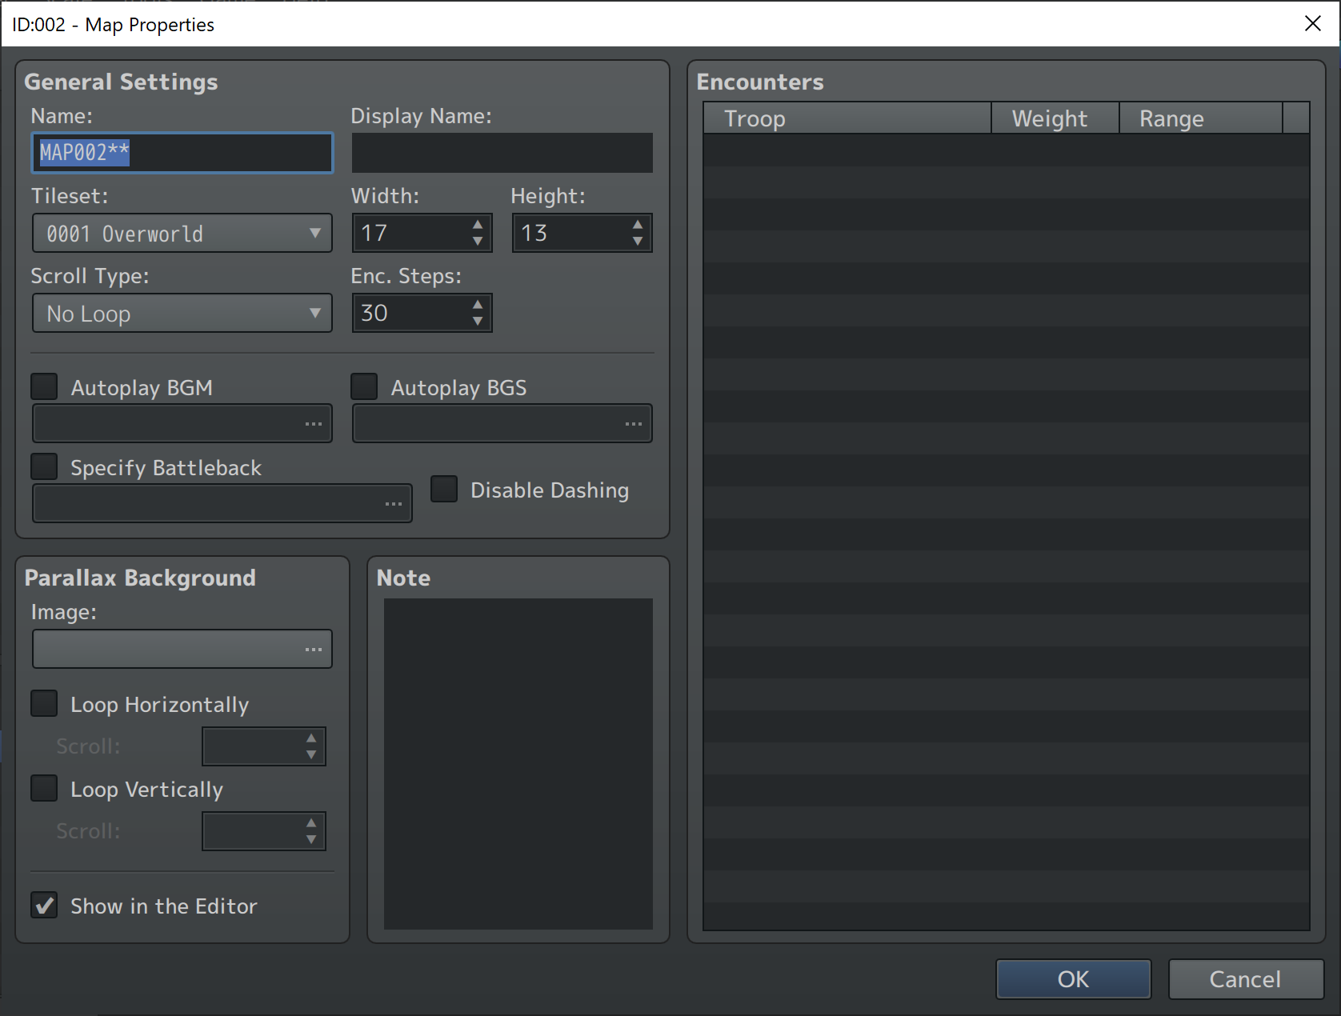The height and width of the screenshot is (1016, 1341).
Task: Open Battleback selector ellipsis field
Action: pyautogui.click(x=222, y=503)
